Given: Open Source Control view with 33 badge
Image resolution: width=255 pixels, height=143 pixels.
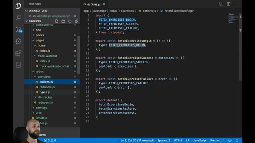Looking at the screenshot, I should pos(19,29).
